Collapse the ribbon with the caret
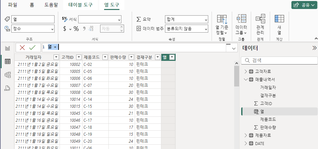 pyautogui.click(x=316, y=38)
